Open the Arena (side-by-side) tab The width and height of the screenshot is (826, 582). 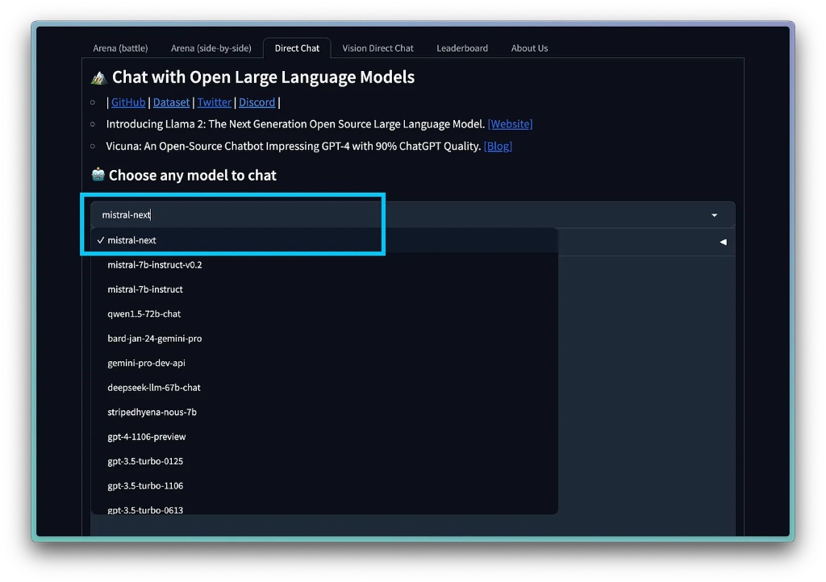click(211, 48)
